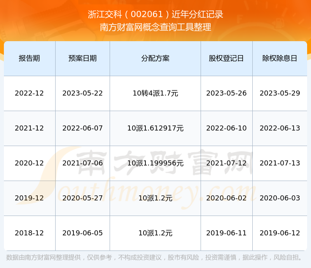
Task: Click the title 浙江交科（002061）近年分红记录
Action: click(155, 14)
